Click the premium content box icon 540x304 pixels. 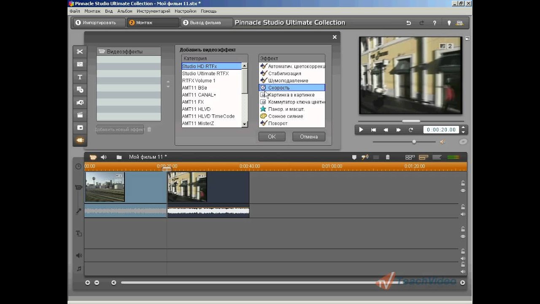coord(460,23)
